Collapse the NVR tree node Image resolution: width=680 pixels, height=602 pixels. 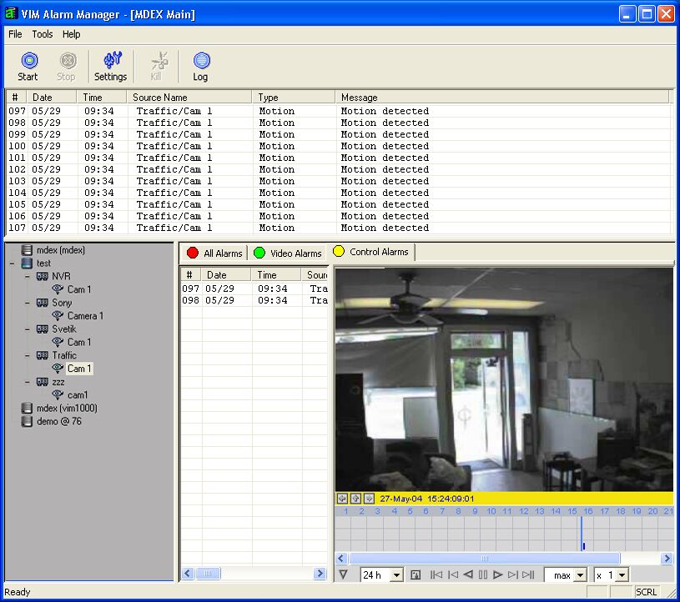28,276
